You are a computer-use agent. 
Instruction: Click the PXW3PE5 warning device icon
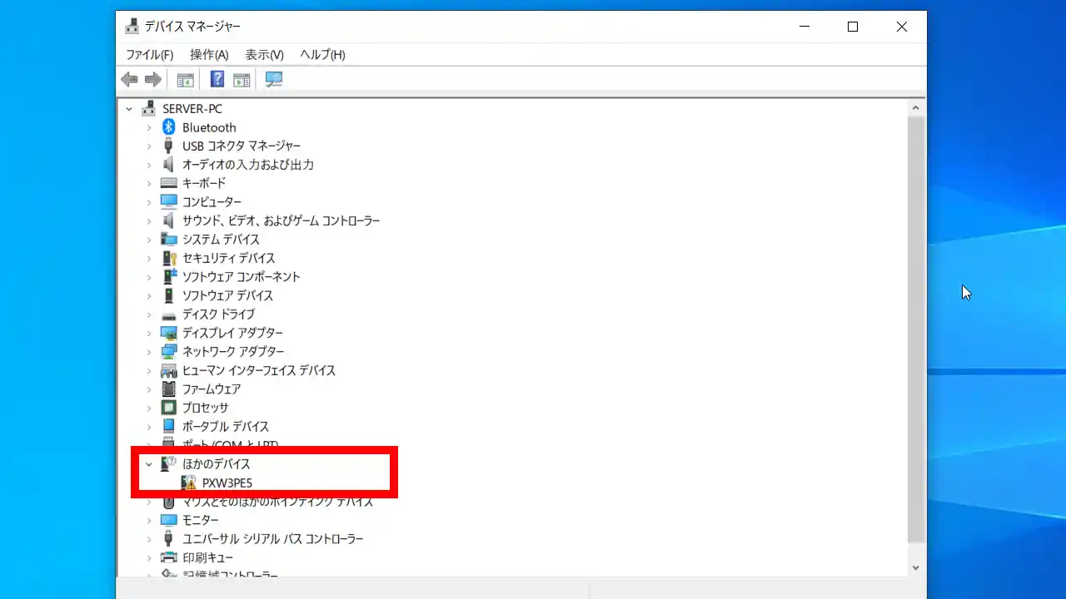pyautogui.click(x=189, y=483)
